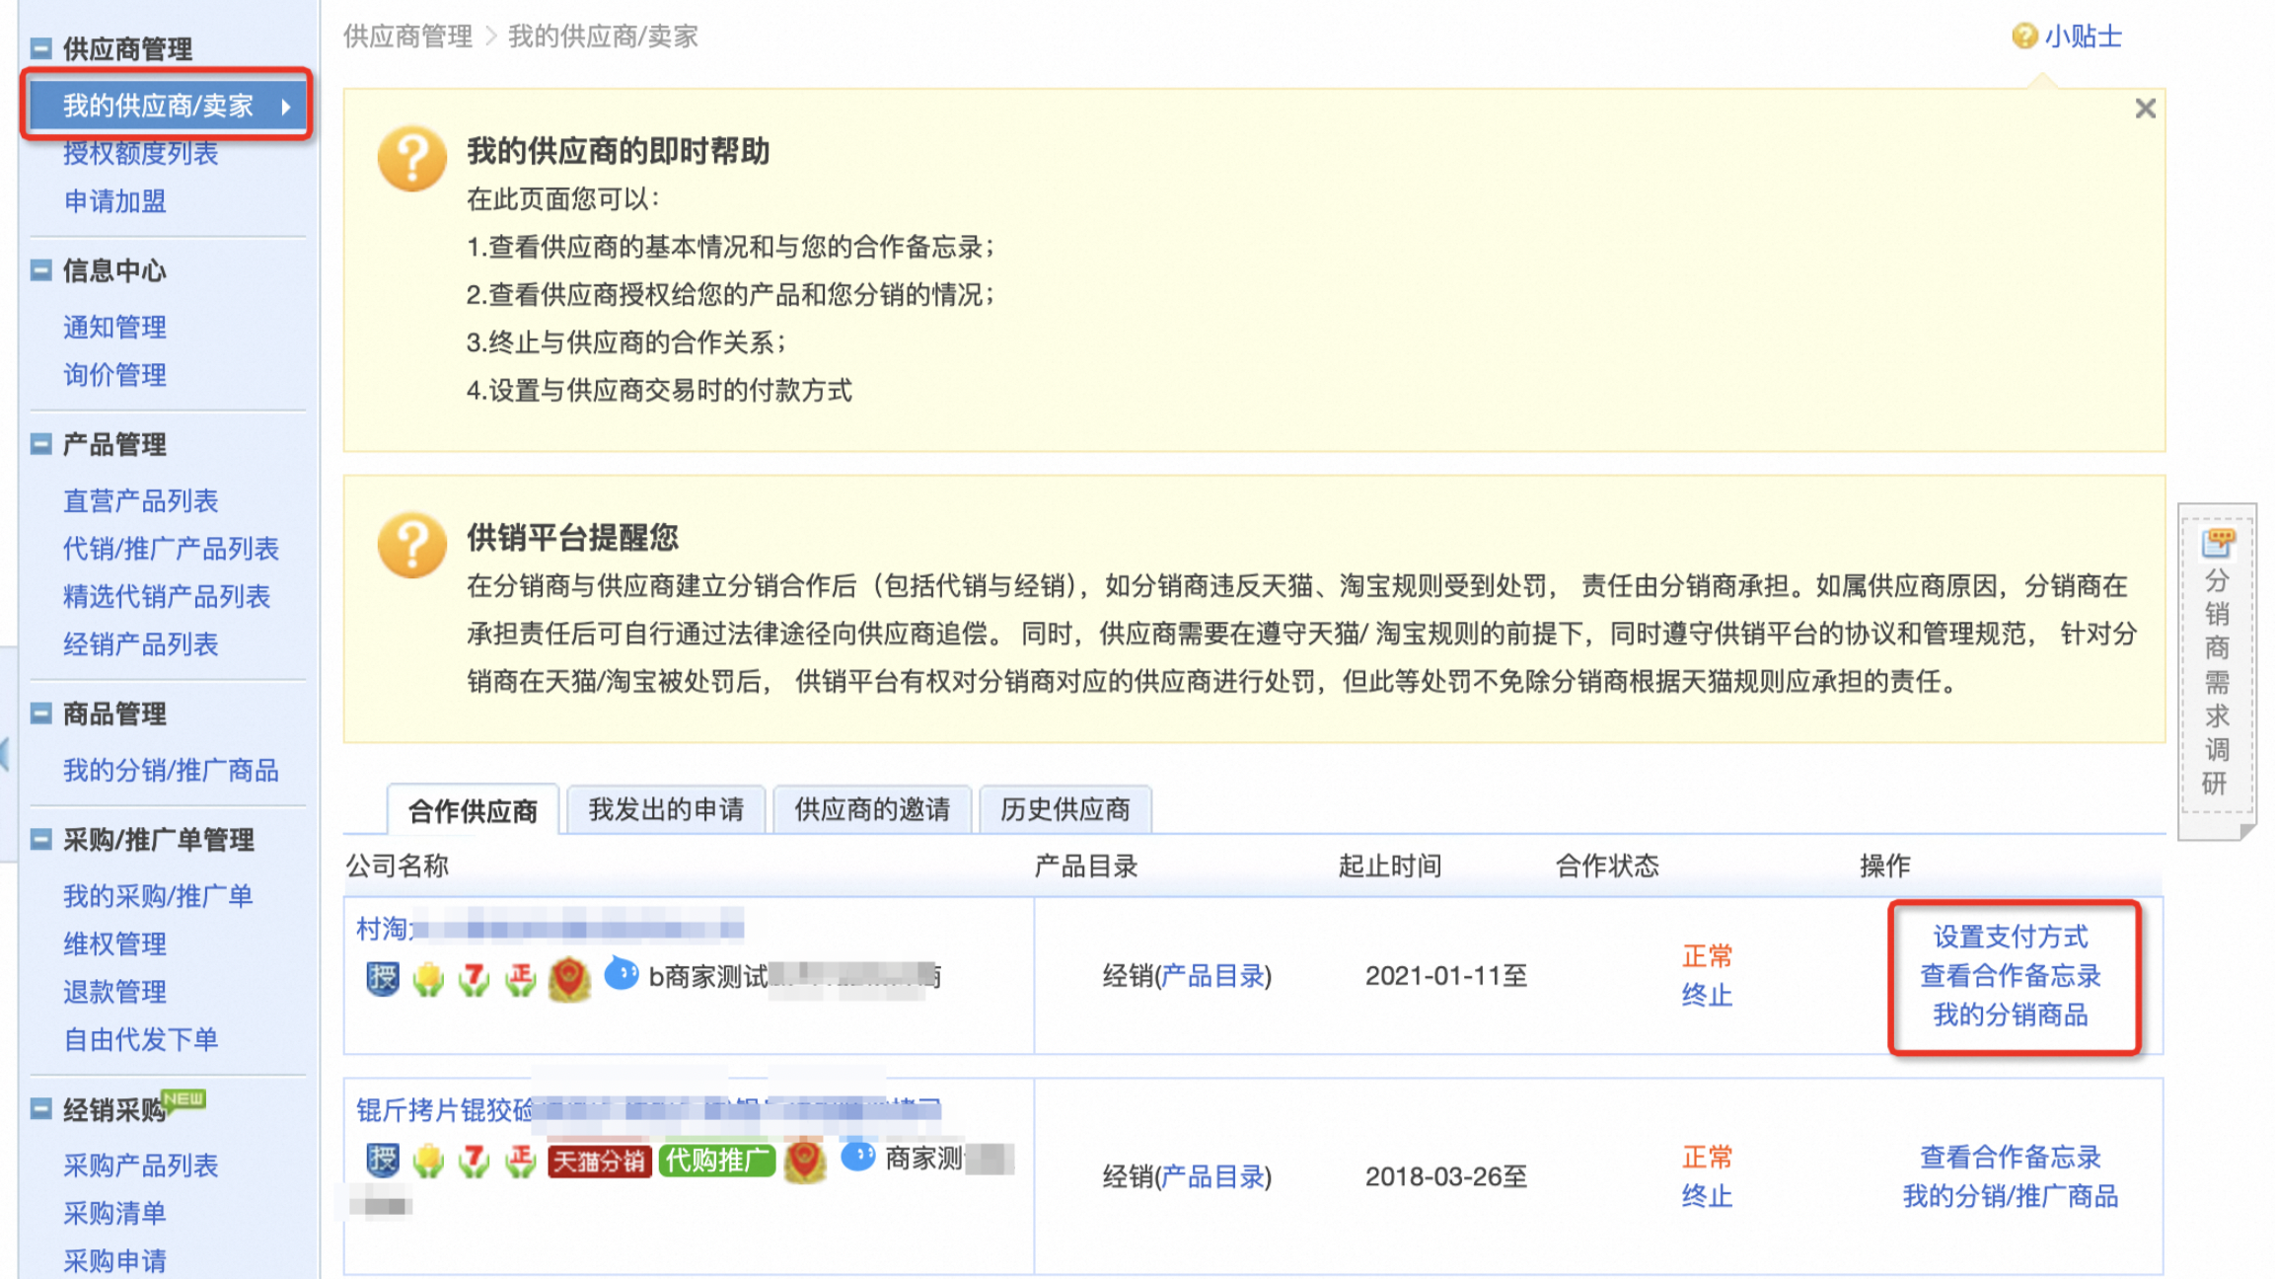Switch to the 合作供应商 tab
The height and width of the screenshot is (1279, 2275).
click(473, 810)
